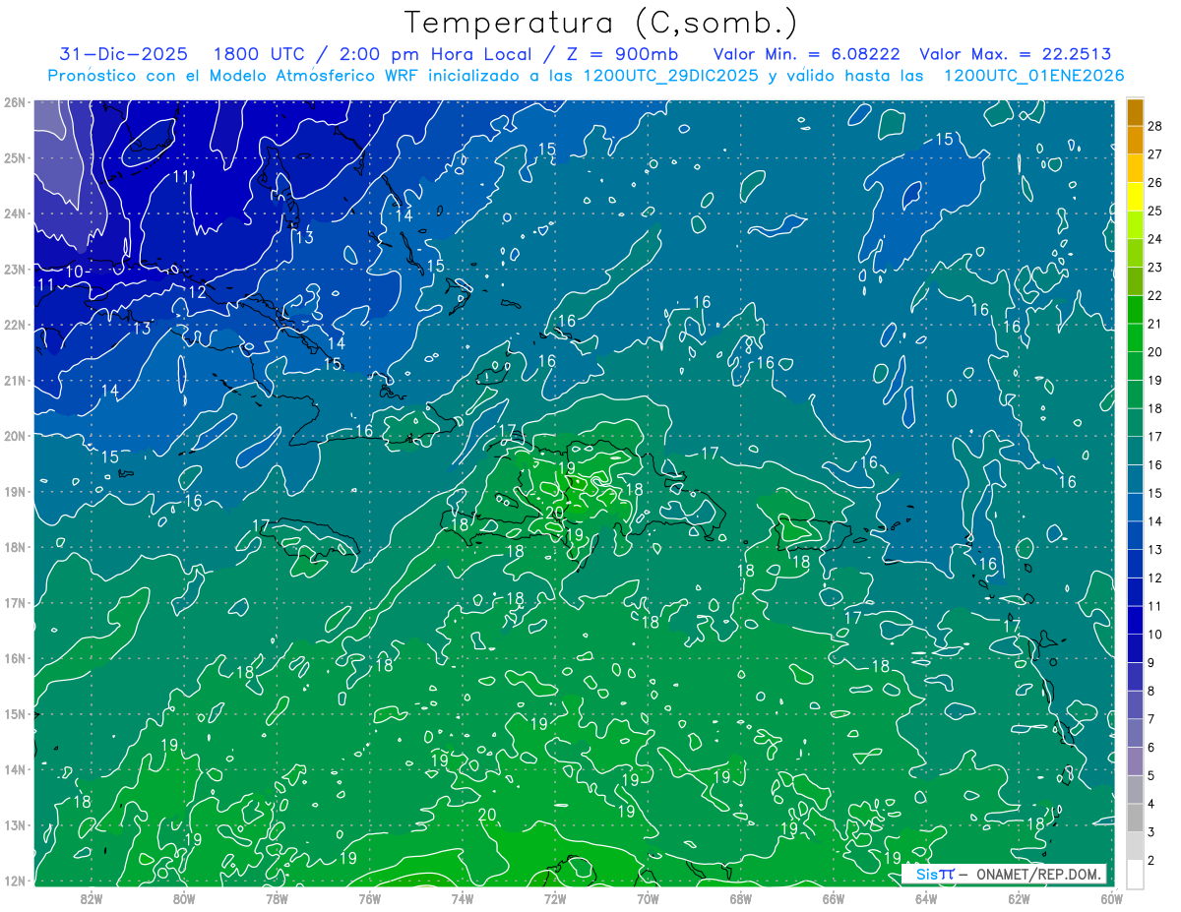This screenshot has width=1181, height=912.
Task: Click the 78W longitude axis label
Action: click(x=277, y=898)
